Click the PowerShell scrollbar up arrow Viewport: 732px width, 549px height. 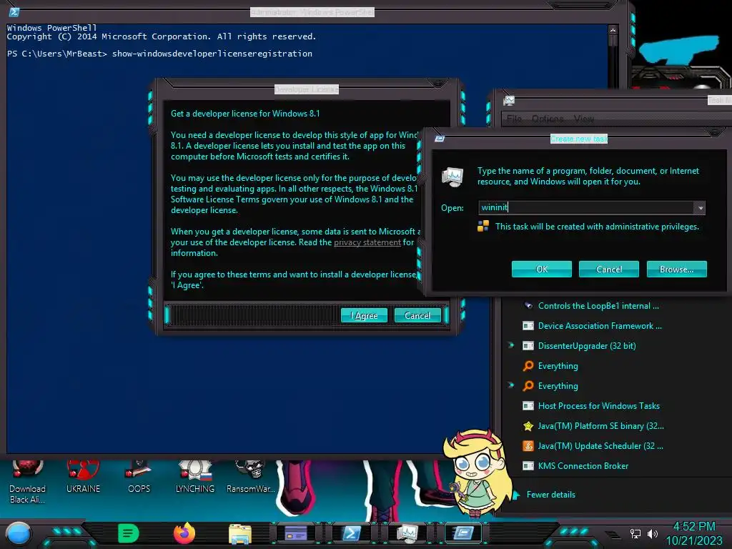click(613, 31)
